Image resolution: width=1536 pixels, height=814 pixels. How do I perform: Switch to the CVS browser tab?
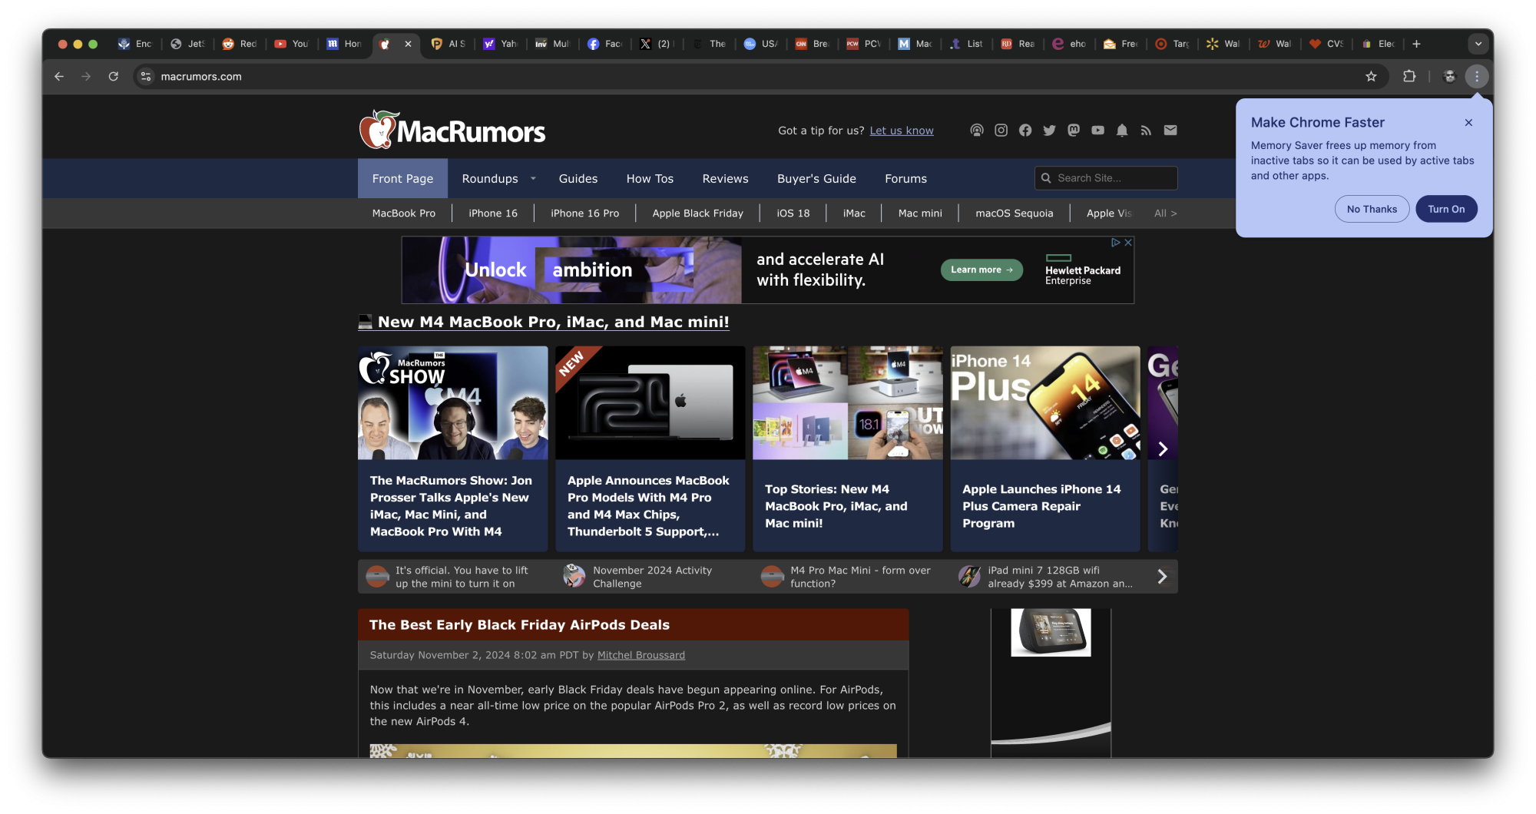click(x=1326, y=44)
